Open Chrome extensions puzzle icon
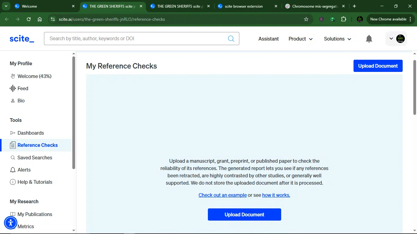This screenshot has height=234, width=417. tap(343, 19)
